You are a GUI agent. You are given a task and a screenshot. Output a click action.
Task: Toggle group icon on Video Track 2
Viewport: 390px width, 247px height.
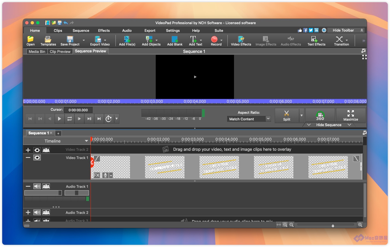coord(46,150)
